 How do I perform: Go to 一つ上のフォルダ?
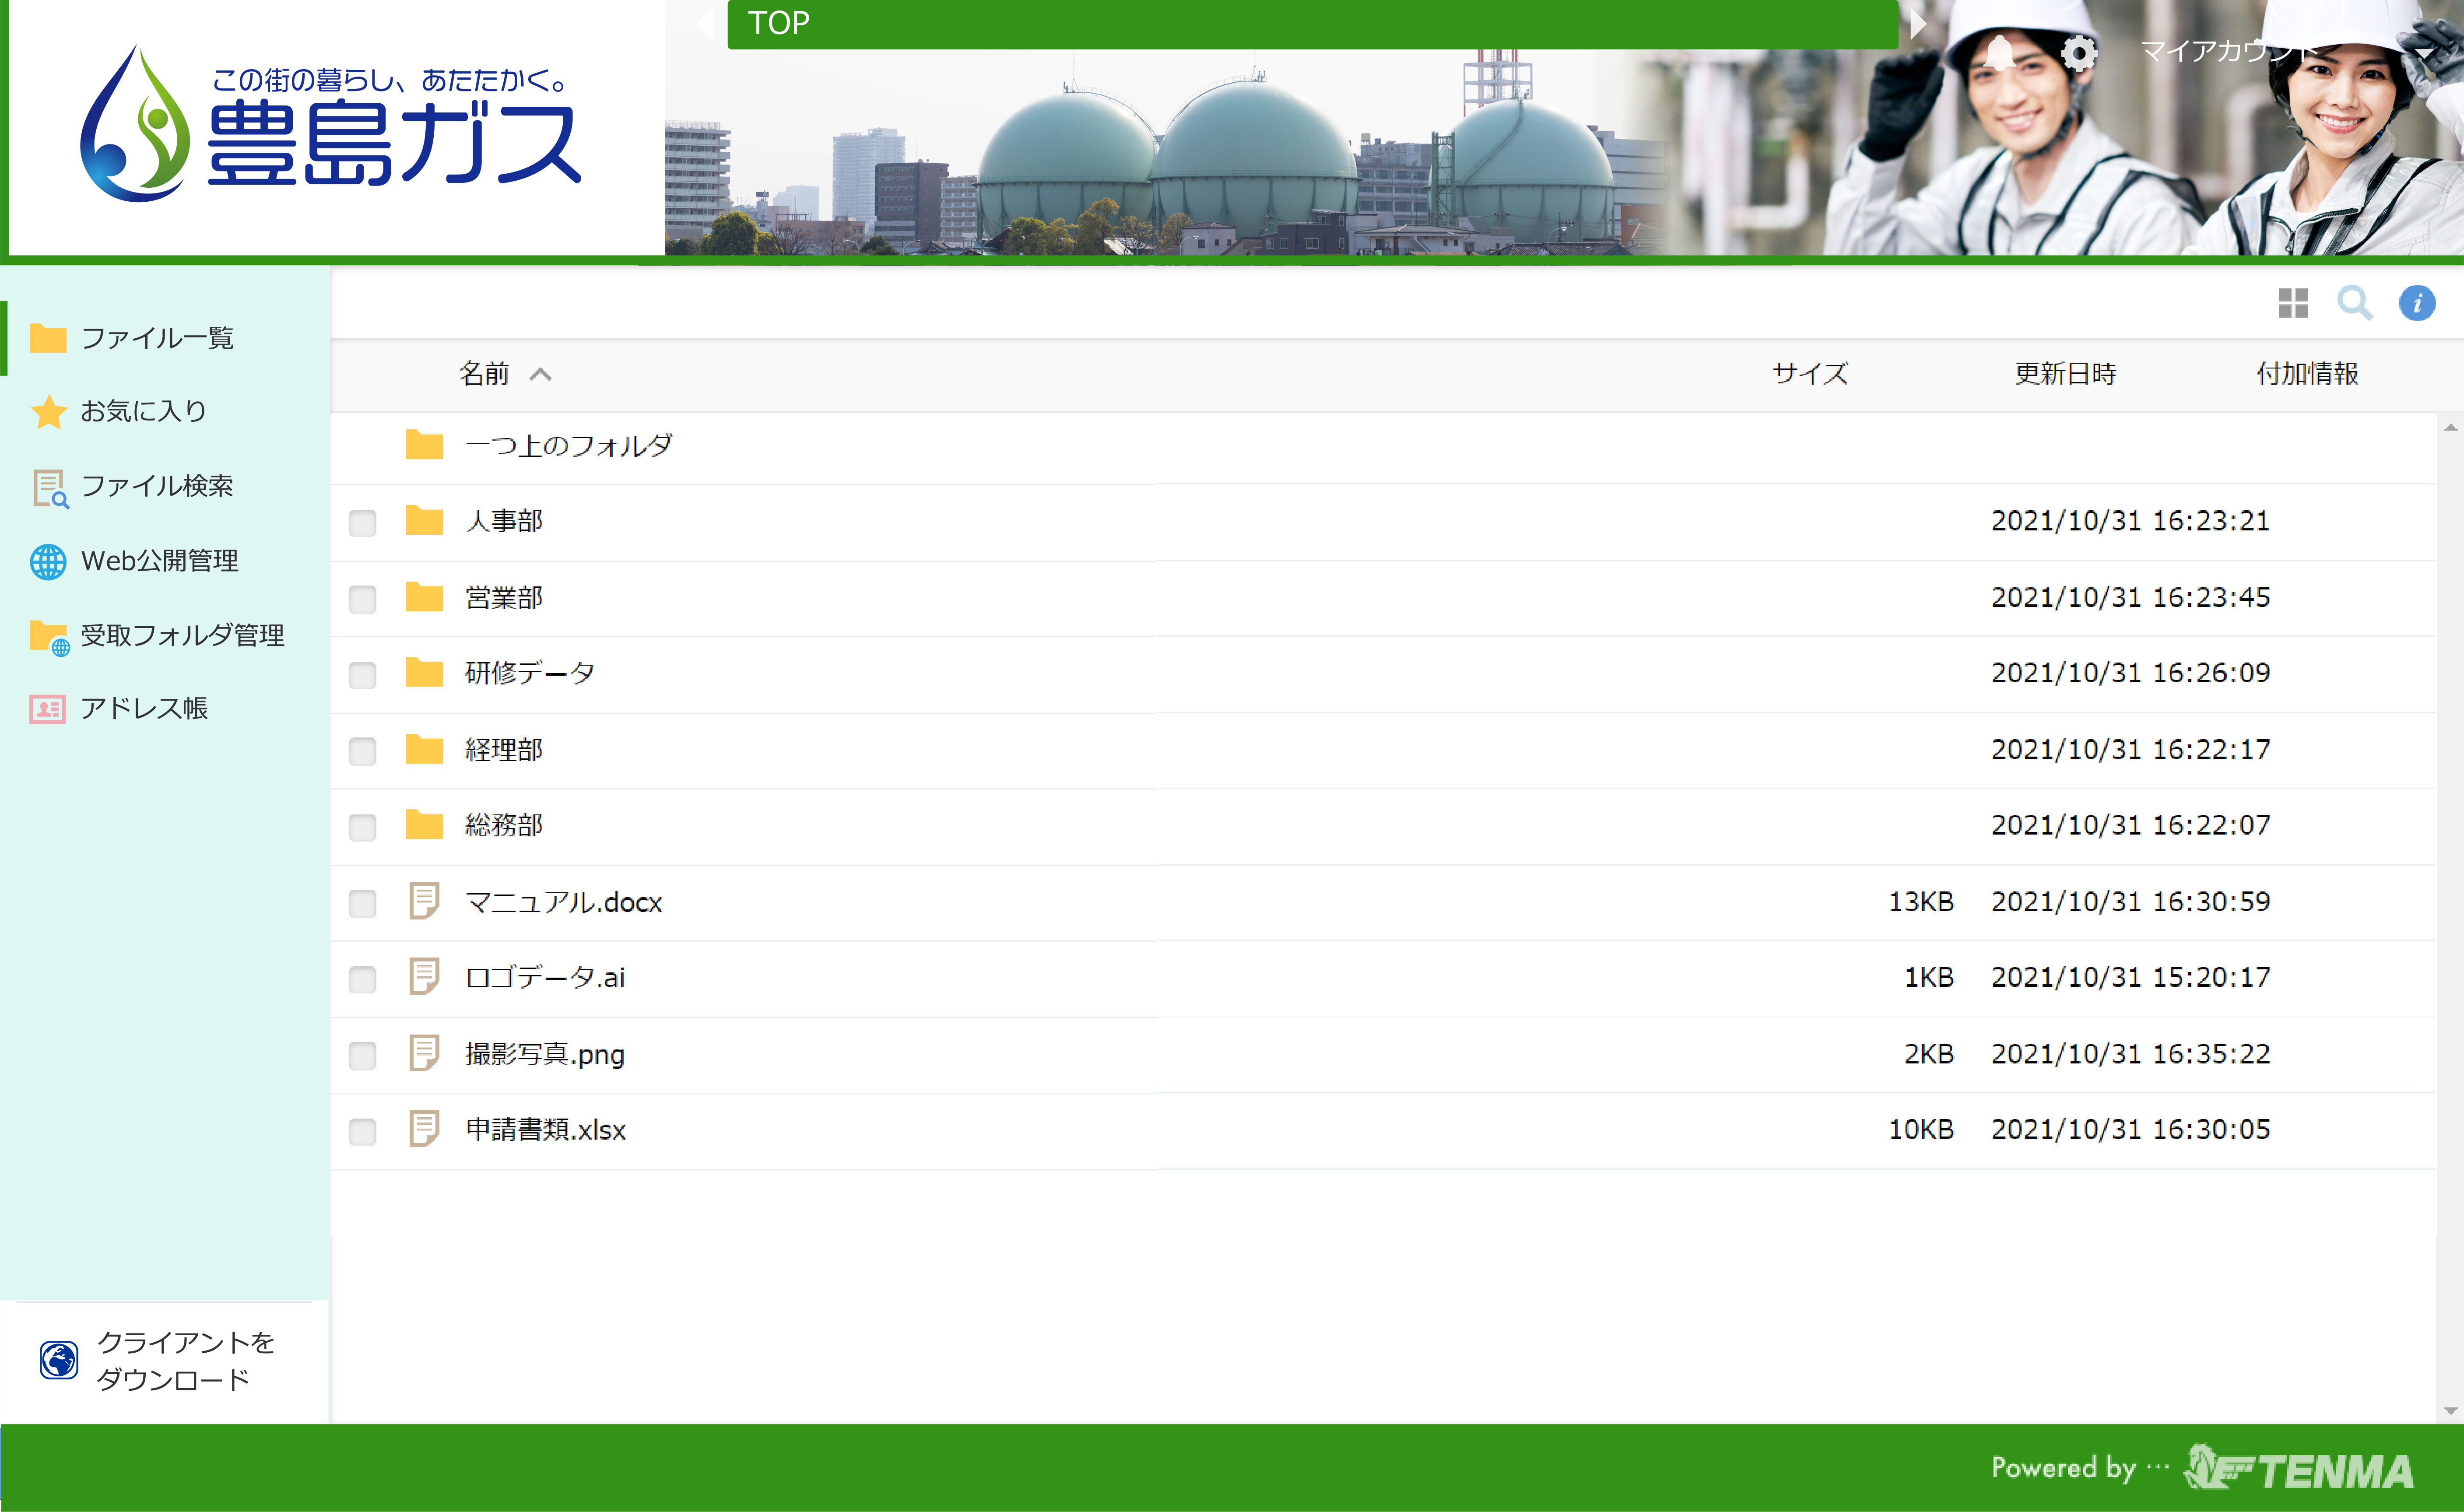(x=569, y=445)
